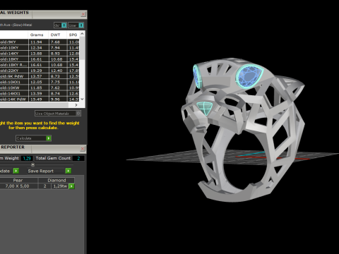The height and width of the screenshot is (254, 339).
Task: Click the metal table scroll-down arrow
Action: [x=82, y=99]
